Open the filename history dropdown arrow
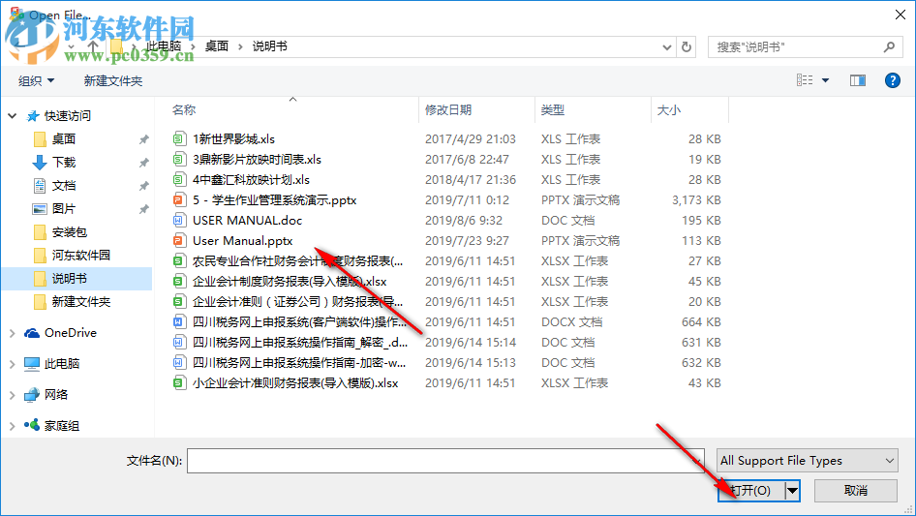 tap(697, 461)
